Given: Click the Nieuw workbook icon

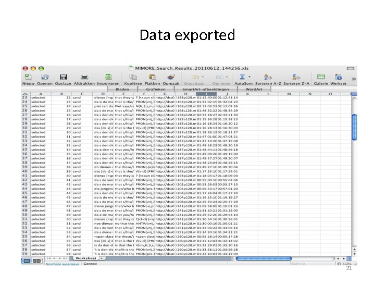Looking at the screenshot, I should click(28, 77).
